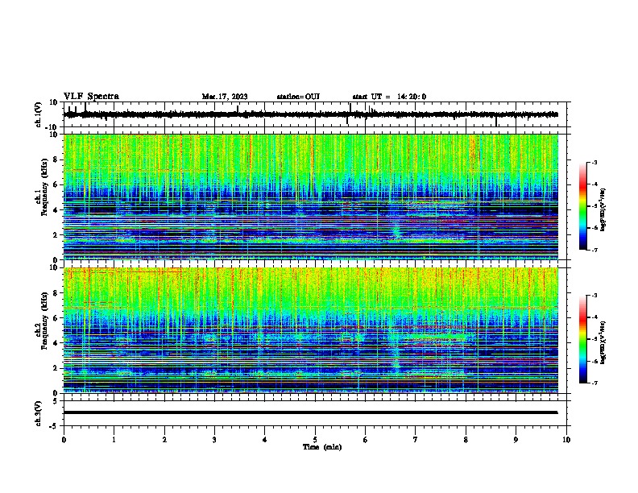Click the ch.1 "Frequency (kHz)" axis label

[x=45, y=188]
